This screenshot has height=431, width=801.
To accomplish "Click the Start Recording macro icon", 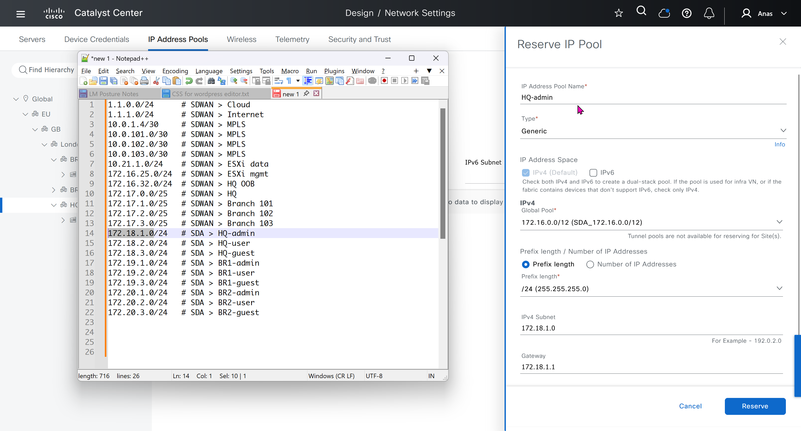I will (384, 81).
